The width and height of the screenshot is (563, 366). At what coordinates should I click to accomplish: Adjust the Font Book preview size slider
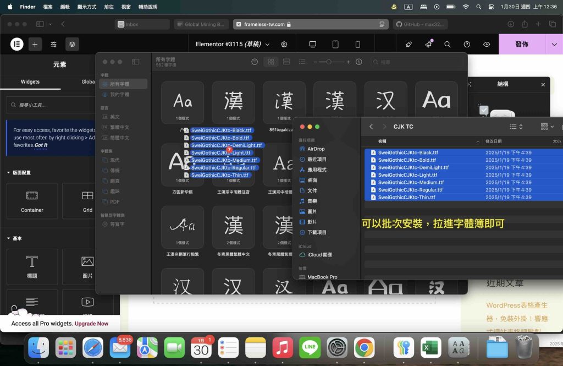pos(329,62)
